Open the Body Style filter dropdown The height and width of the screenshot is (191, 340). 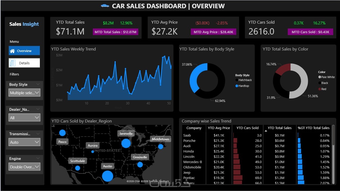pos(24,93)
